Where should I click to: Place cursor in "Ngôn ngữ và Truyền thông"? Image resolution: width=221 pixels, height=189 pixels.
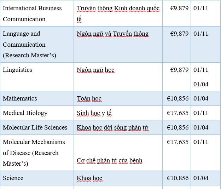point(112,34)
